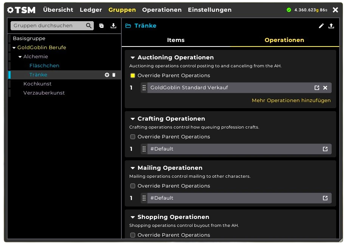
Task: Close the TSM window
Action: [335, 10]
